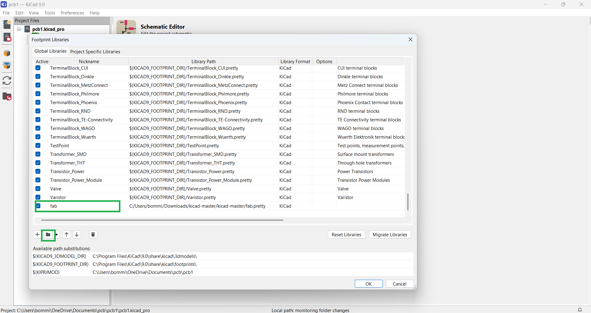
Task: Click the Library Format column header
Action: click(x=295, y=61)
